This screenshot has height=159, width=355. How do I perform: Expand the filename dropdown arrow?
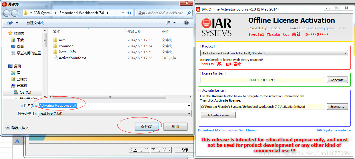[189, 106]
